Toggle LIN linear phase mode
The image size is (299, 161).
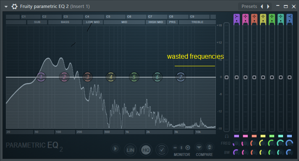coord(131,150)
